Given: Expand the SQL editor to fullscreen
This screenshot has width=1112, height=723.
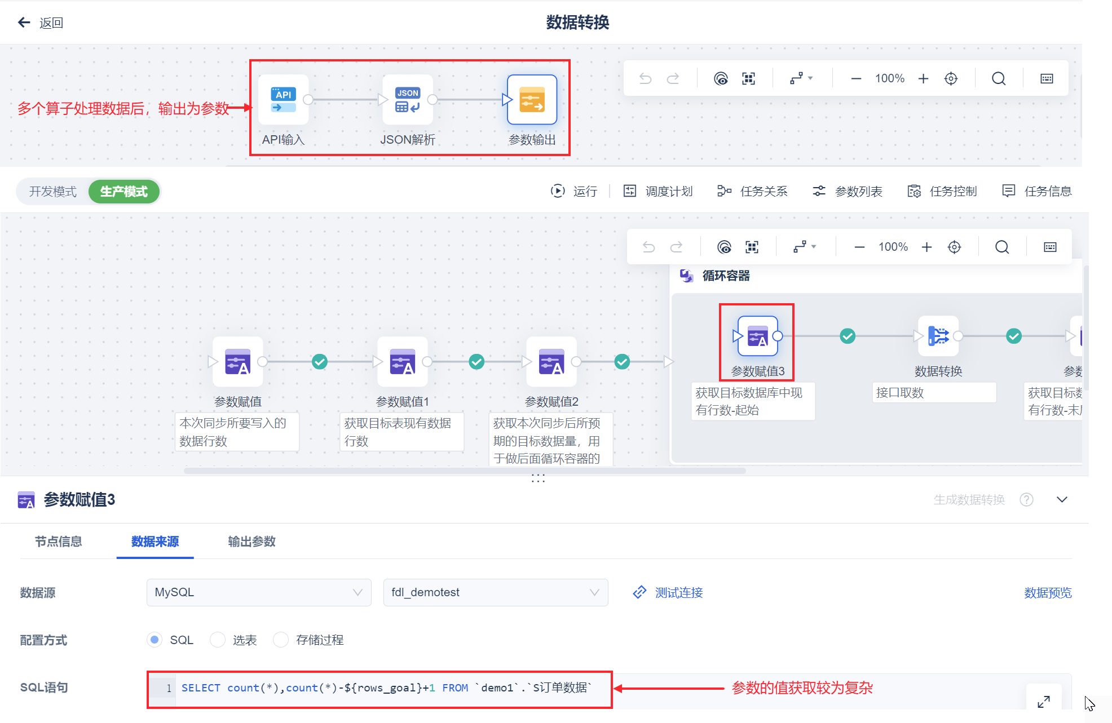Looking at the screenshot, I should tap(1043, 701).
